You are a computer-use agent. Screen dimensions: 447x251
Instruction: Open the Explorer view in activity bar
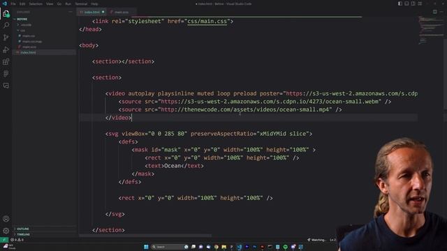[x=6, y=13]
